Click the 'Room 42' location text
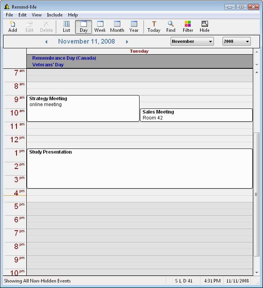 (x=153, y=118)
